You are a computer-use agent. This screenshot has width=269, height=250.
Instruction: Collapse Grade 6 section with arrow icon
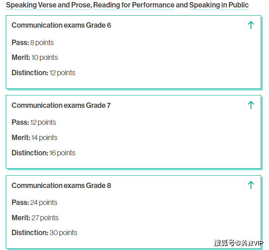click(x=251, y=25)
